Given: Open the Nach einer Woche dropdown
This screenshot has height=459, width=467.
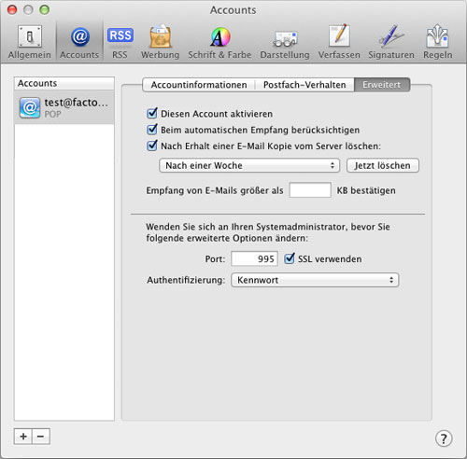Looking at the screenshot, I should tap(249, 165).
